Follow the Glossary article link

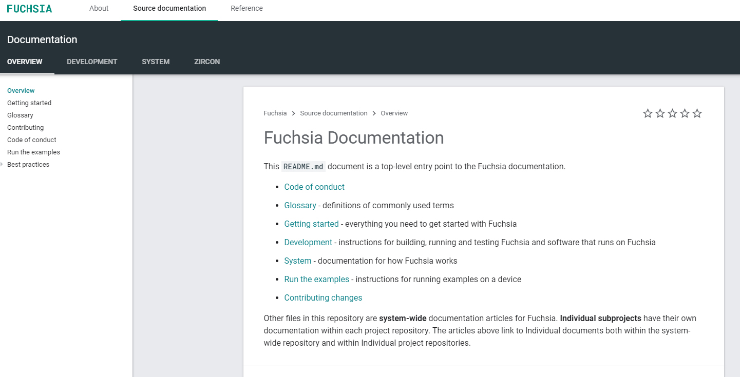point(300,206)
